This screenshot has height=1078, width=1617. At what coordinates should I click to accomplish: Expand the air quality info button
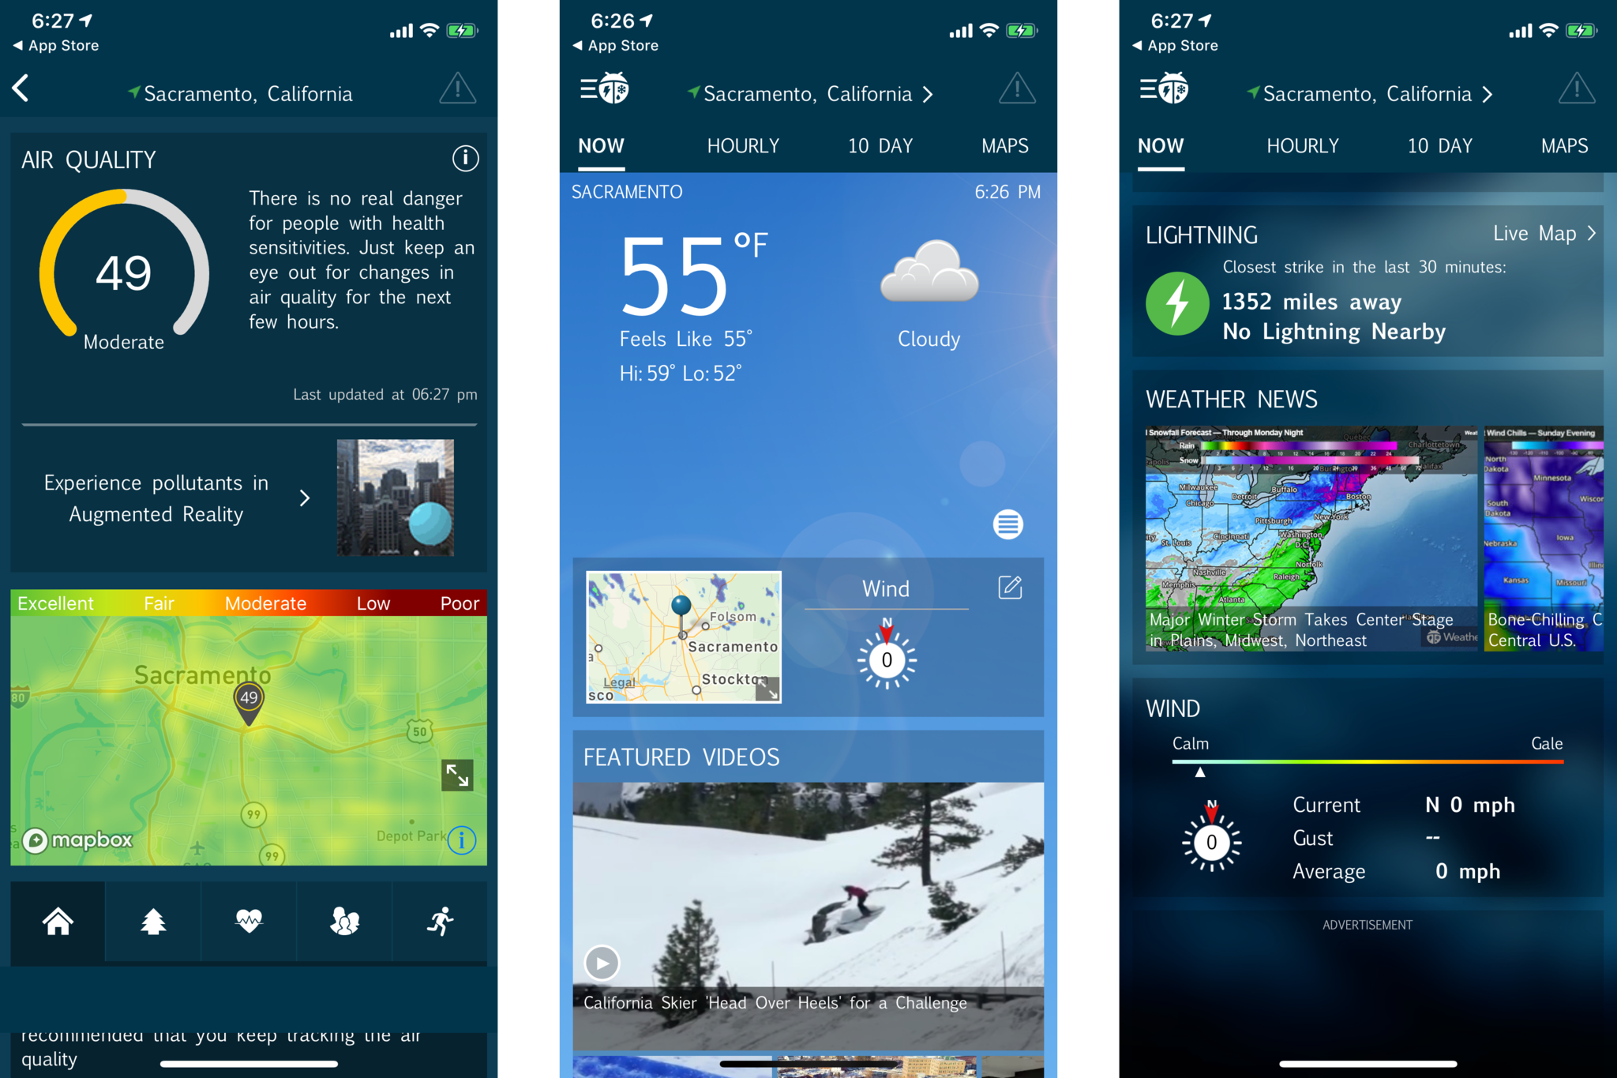[465, 158]
